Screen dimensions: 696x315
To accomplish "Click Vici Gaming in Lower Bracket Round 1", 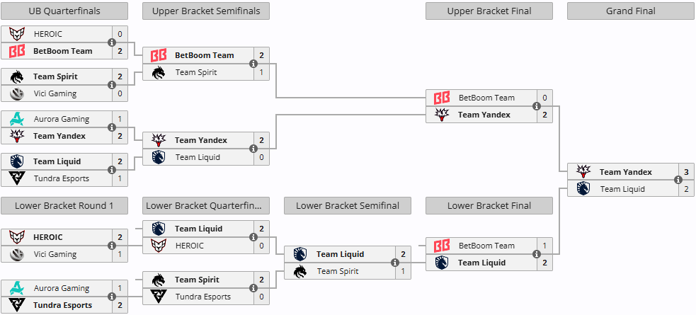I will pos(55,254).
